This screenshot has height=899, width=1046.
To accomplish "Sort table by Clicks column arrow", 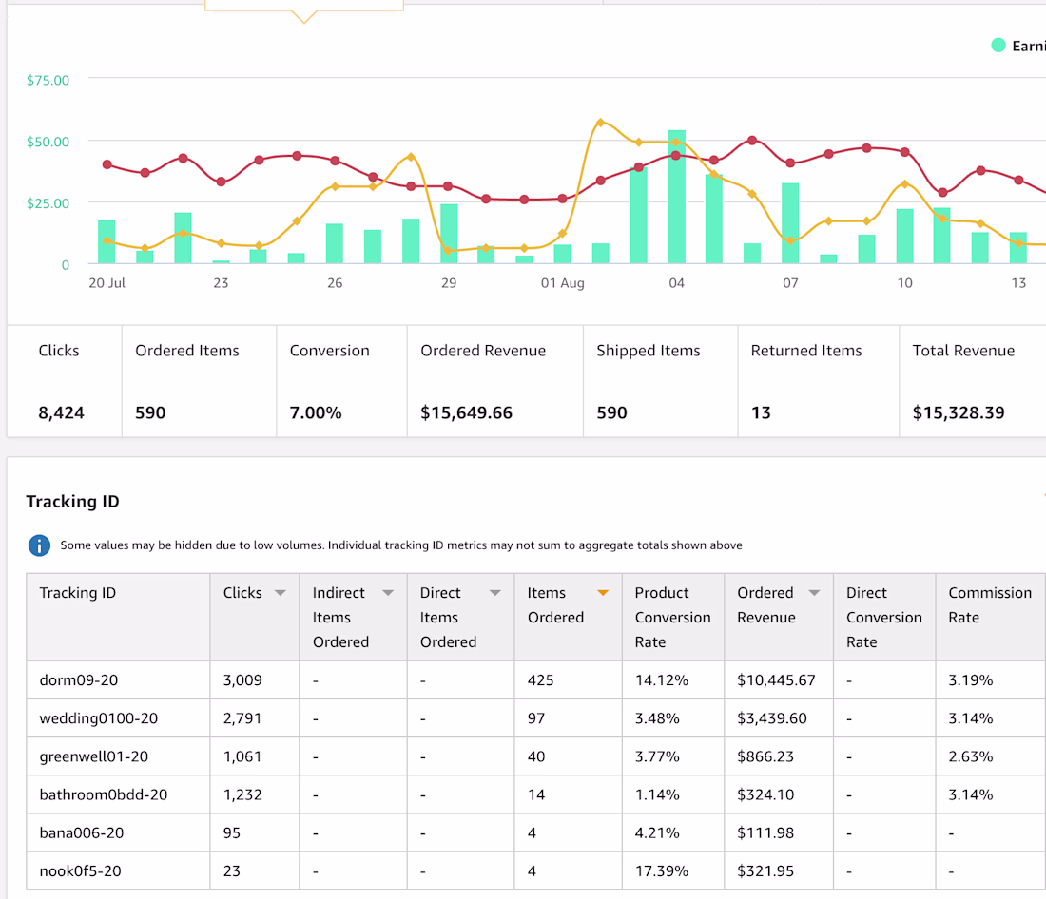I will pos(281,593).
